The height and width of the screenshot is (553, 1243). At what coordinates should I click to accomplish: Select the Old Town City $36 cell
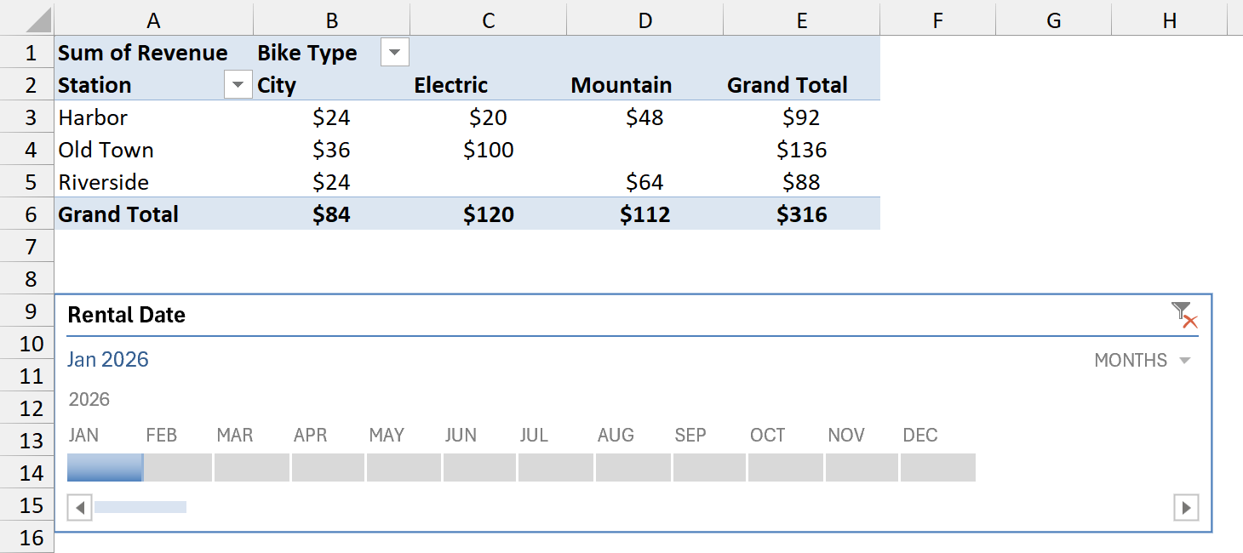click(x=332, y=150)
